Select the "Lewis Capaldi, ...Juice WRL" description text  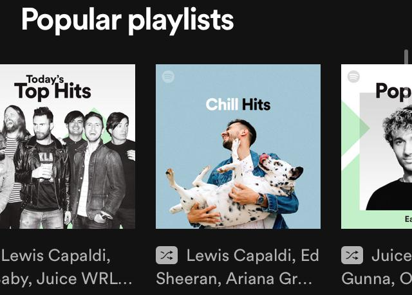[x=66, y=267]
